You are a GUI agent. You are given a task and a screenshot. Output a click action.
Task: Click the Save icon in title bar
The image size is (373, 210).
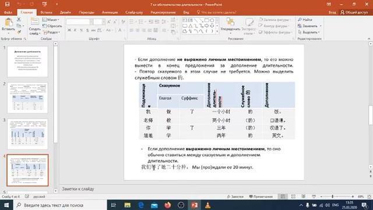7,4
